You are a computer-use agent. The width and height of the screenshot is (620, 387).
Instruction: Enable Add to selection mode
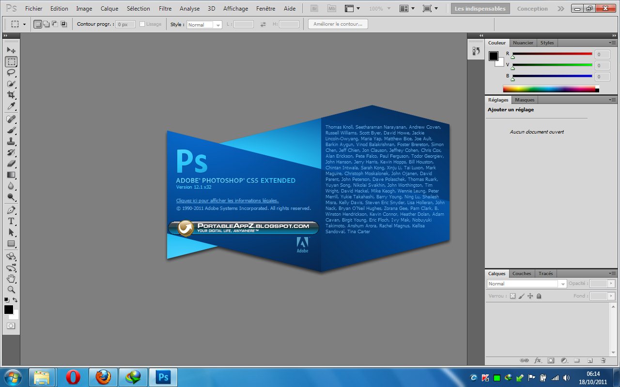click(x=46, y=24)
